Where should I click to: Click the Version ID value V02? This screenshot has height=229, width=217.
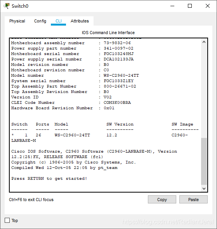click(x=108, y=97)
